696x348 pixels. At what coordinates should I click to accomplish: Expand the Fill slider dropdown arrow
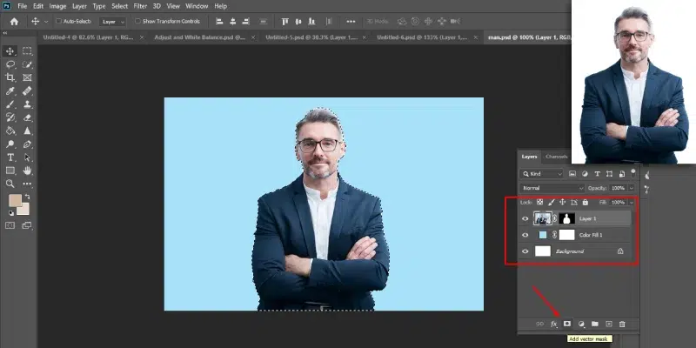(632, 202)
